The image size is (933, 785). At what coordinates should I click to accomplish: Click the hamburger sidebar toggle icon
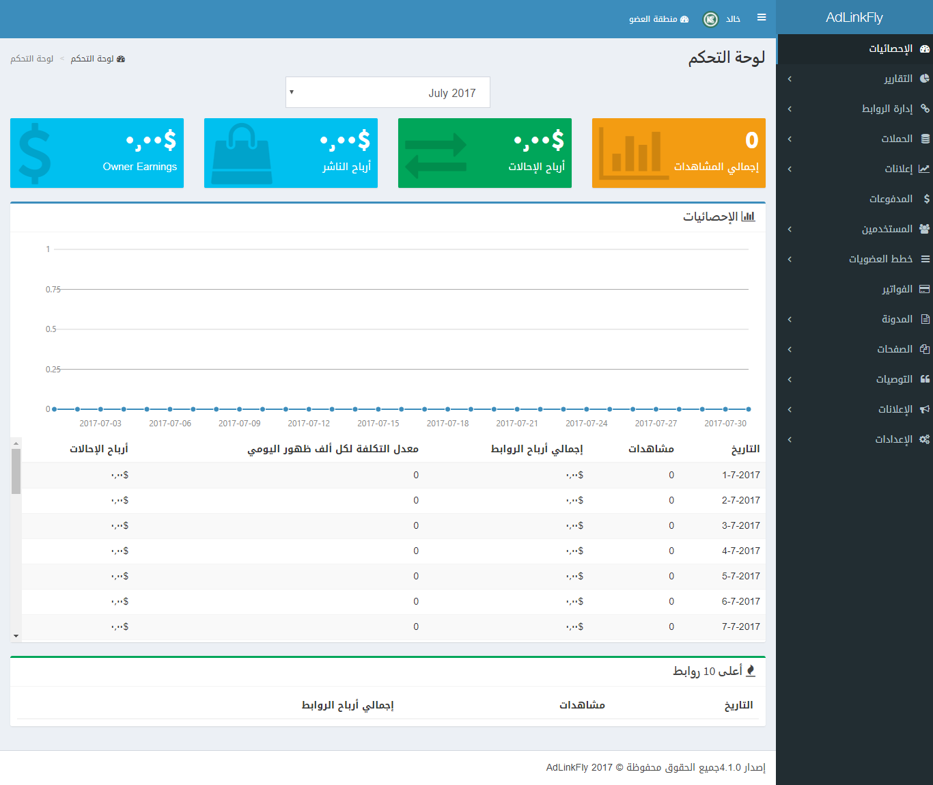click(762, 18)
